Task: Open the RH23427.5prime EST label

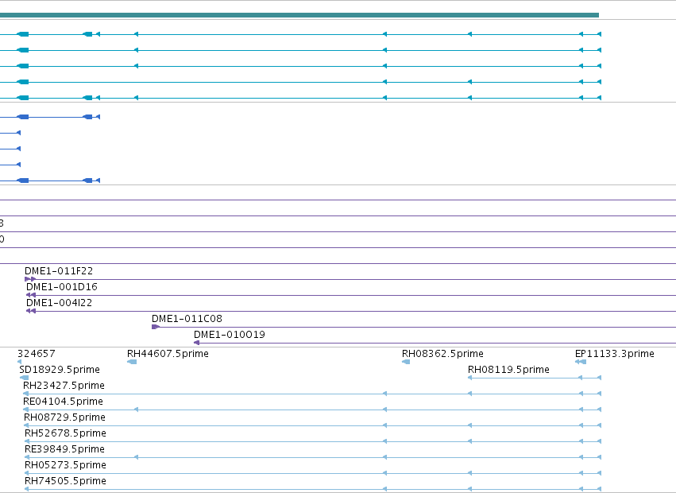Action: click(x=64, y=386)
